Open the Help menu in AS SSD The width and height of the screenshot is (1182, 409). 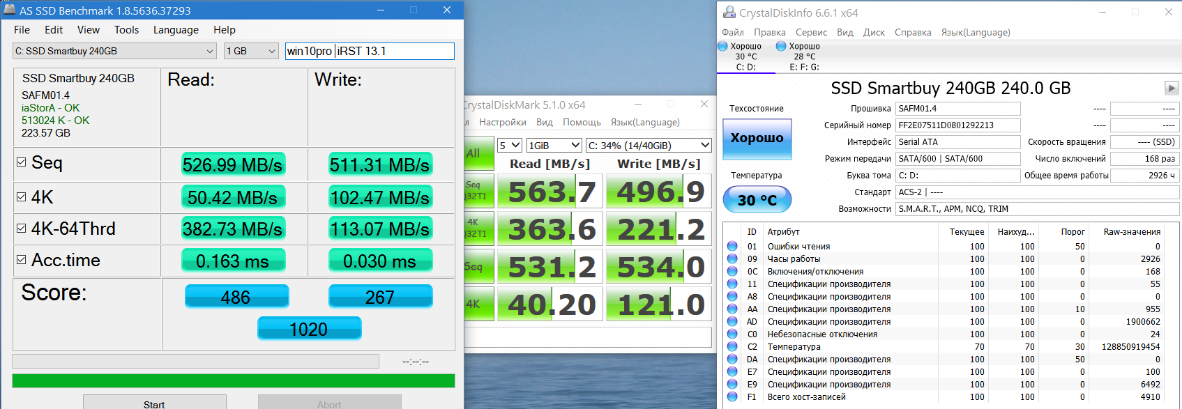click(225, 30)
